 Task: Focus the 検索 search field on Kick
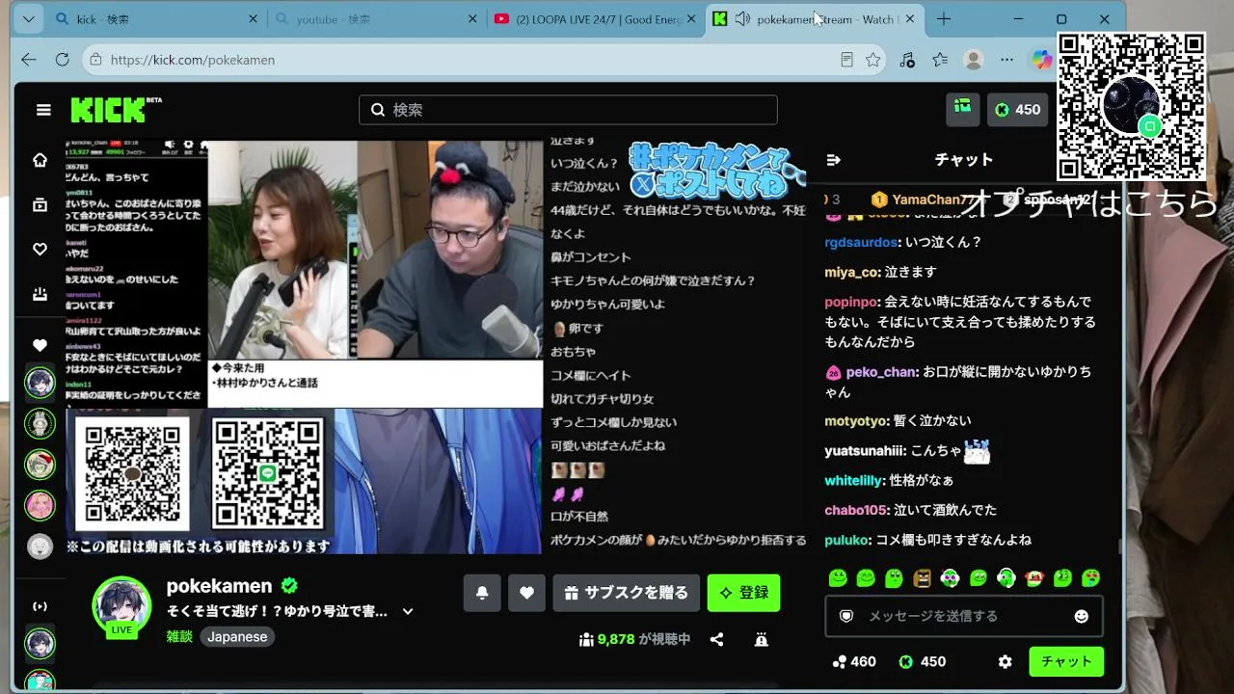(568, 110)
